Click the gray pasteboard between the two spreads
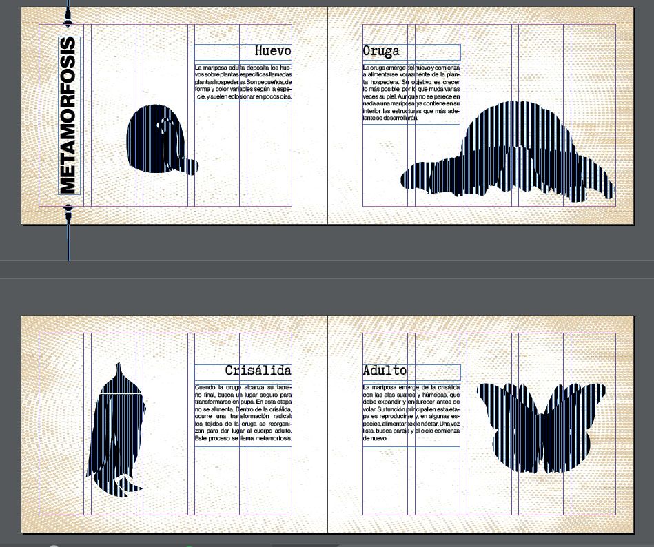 (x=327, y=270)
